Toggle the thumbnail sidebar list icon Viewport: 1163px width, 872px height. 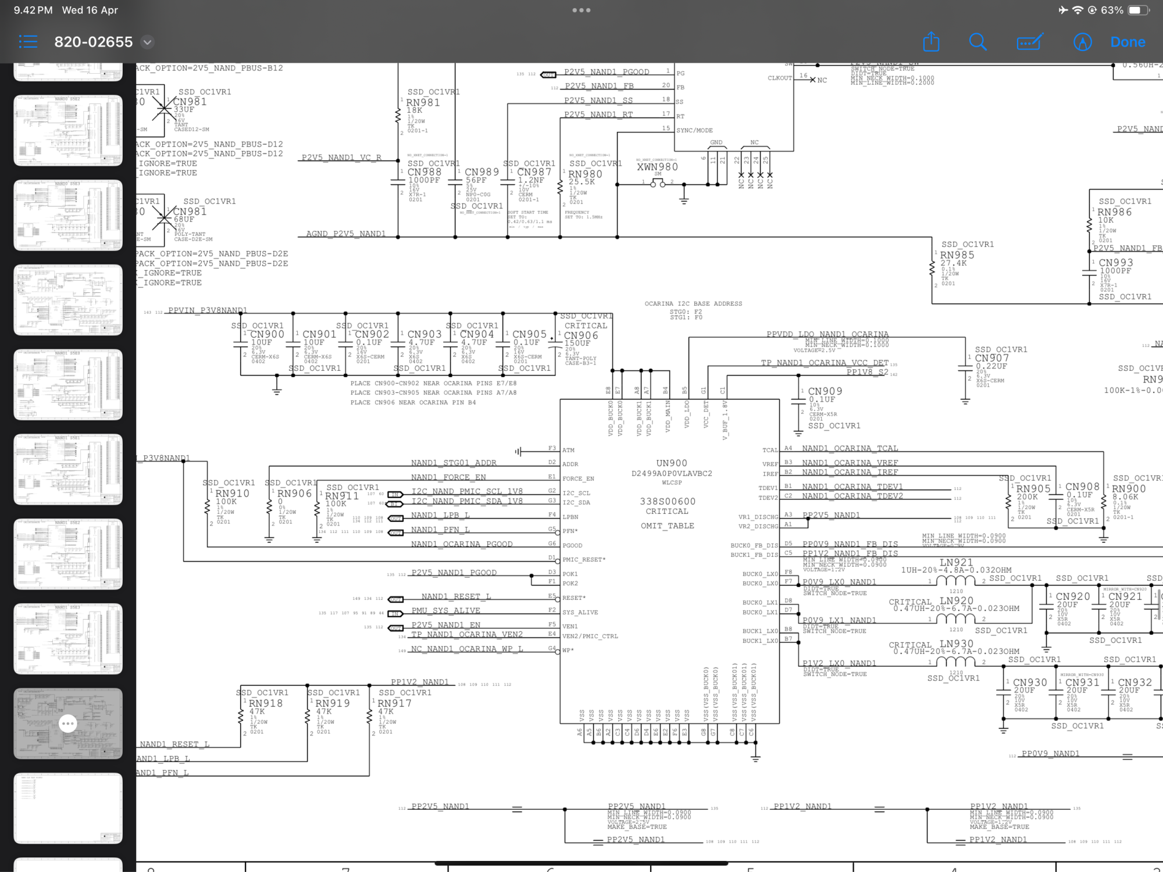click(x=28, y=42)
